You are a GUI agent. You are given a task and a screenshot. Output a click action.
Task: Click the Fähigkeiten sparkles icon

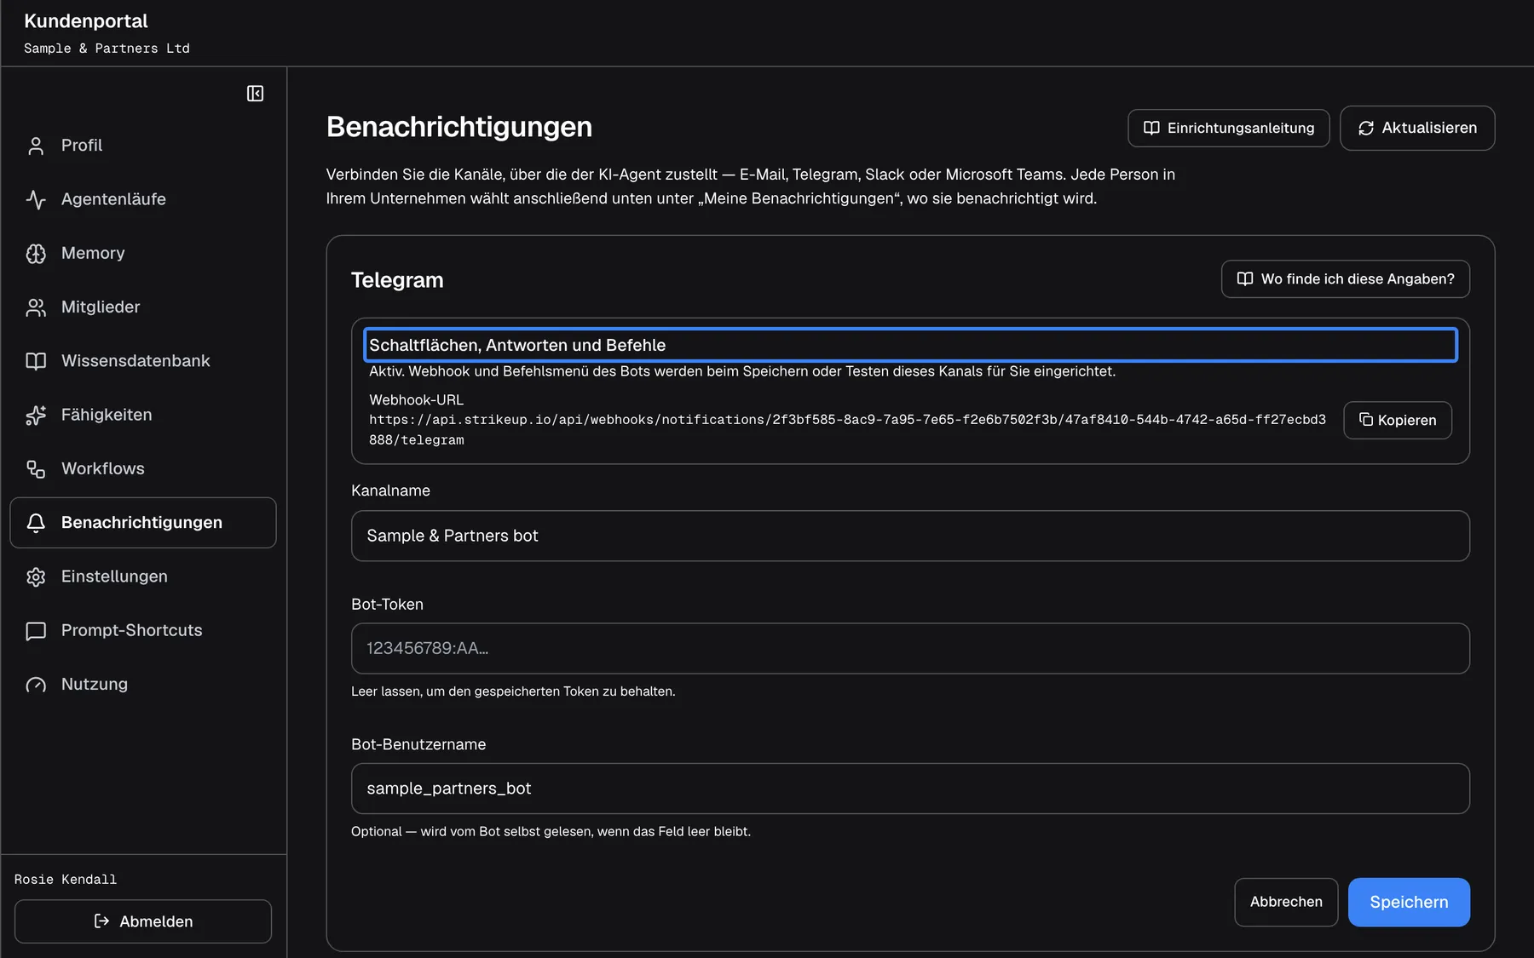point(36,415)
